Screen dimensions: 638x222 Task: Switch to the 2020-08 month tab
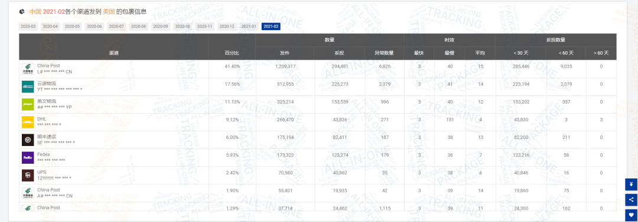138,26
